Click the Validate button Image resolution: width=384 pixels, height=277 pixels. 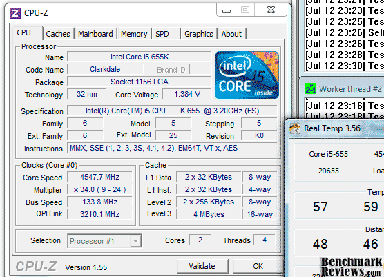tap(202, 266)
